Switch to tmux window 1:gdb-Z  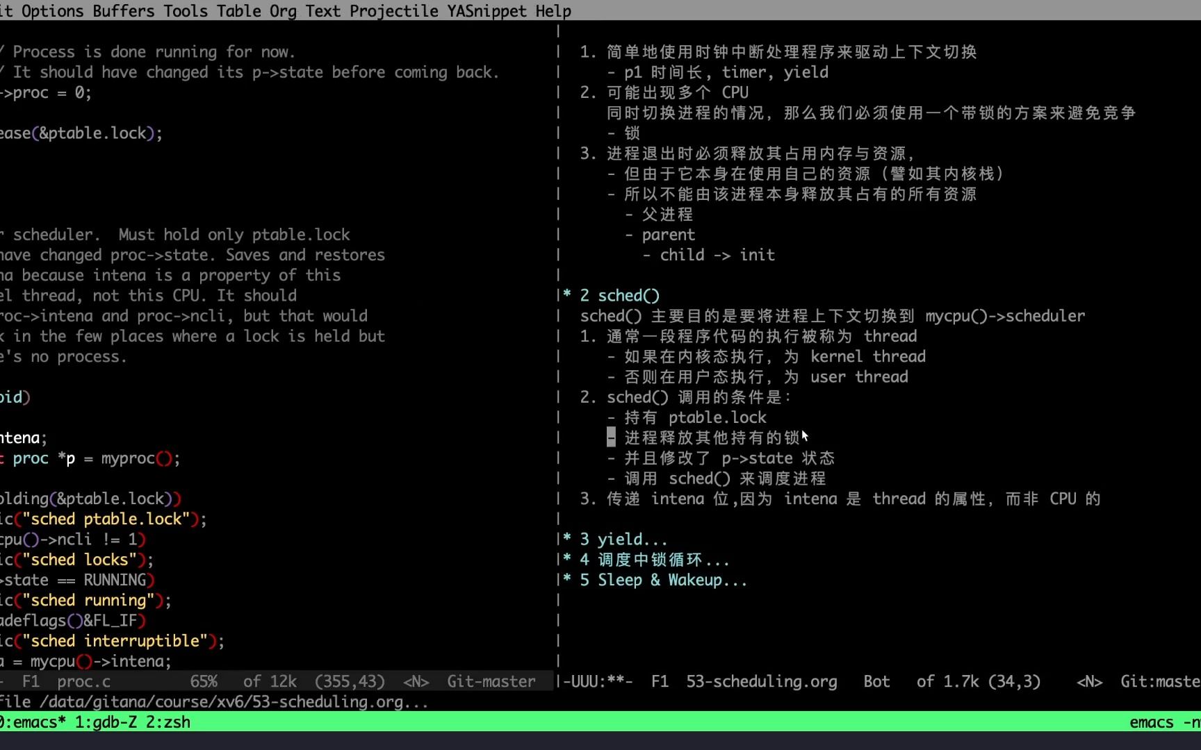pos(106,722)
